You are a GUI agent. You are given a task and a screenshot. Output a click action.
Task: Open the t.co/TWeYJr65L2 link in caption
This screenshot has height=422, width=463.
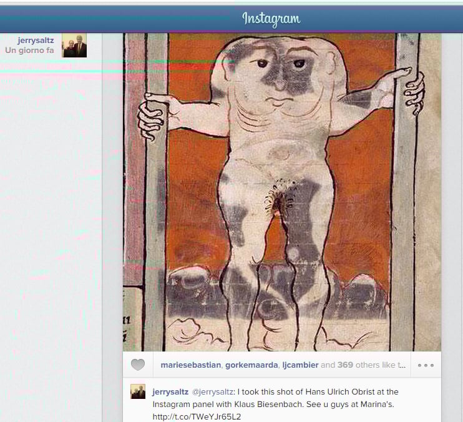click(197, 416)
